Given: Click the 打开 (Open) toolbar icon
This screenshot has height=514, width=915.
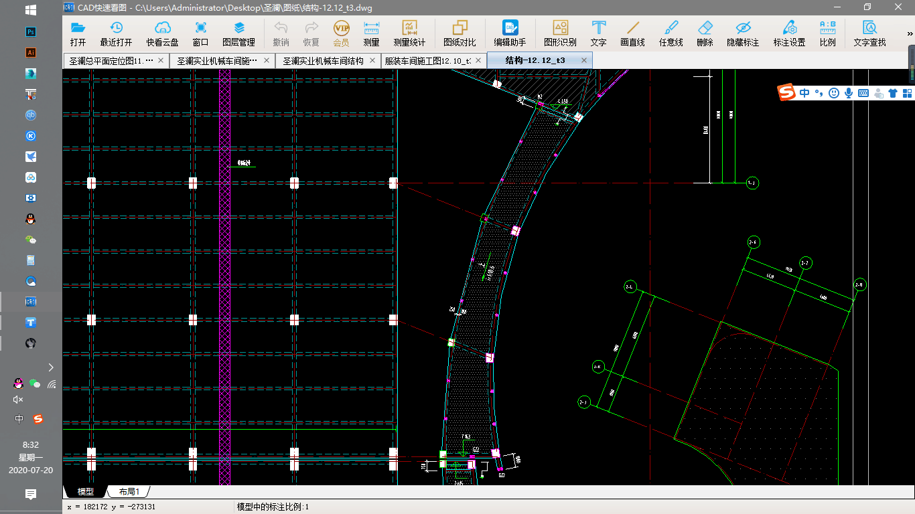Looking at the screenshot, I should (78, 33).
